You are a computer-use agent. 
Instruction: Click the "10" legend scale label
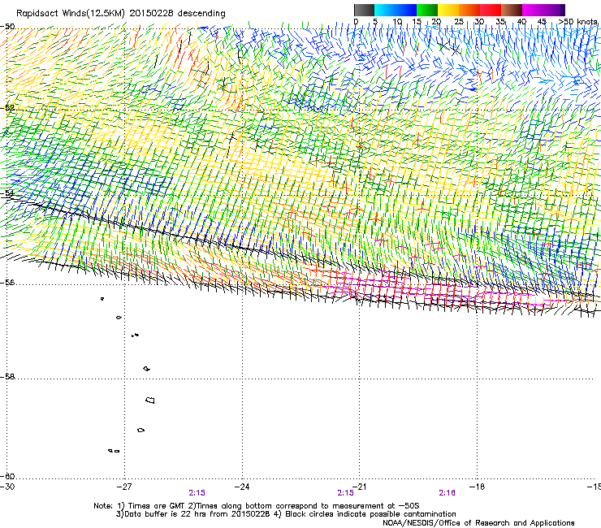click(x=397, y=22)
